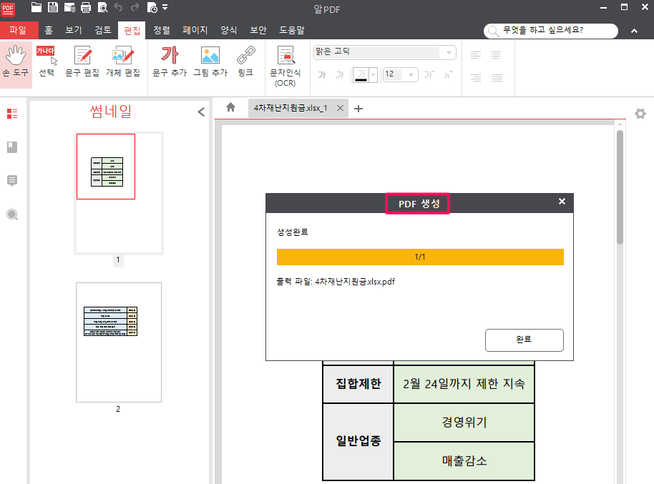Select the 손 도구 (hand tool)
This screenshot has height=484, width=654.
16,63
